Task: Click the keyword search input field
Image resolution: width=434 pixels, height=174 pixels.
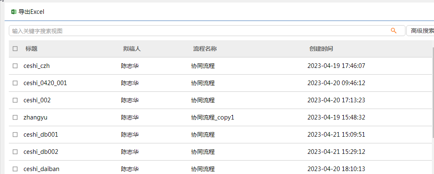Action: (x=197, y=31)
